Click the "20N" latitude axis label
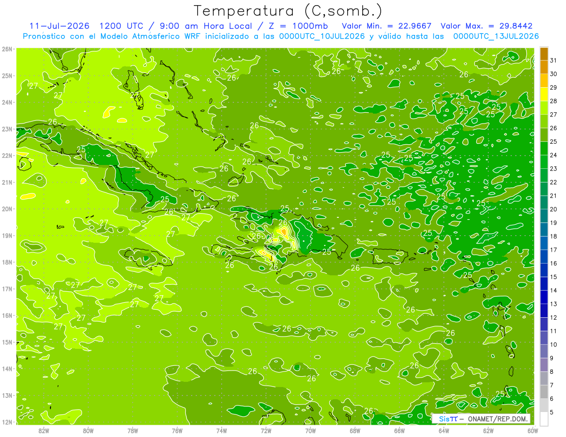The height and width of the screenshot is (437, 566). pos(8,209)
